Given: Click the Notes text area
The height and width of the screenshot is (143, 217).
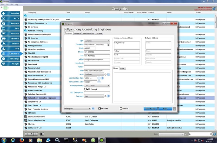Looking at the screenshot, I should point(143,87).
